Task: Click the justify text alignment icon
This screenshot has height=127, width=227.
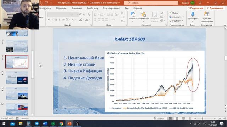Action: pyautogui.click(x=106, y=20)
